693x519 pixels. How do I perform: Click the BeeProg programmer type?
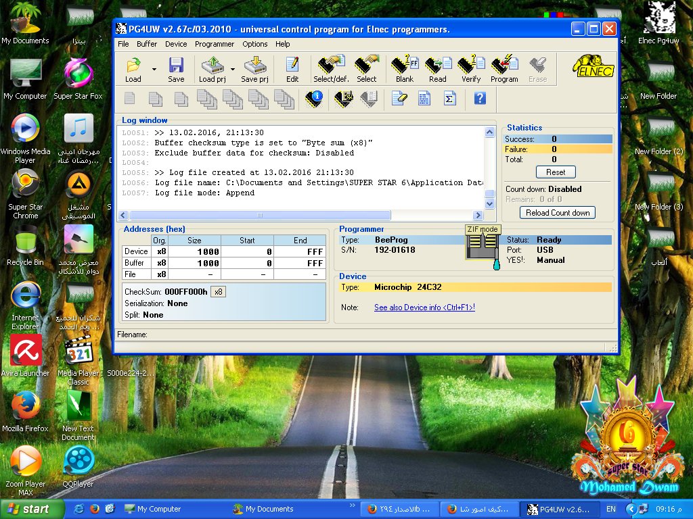[x=391, y=240]
